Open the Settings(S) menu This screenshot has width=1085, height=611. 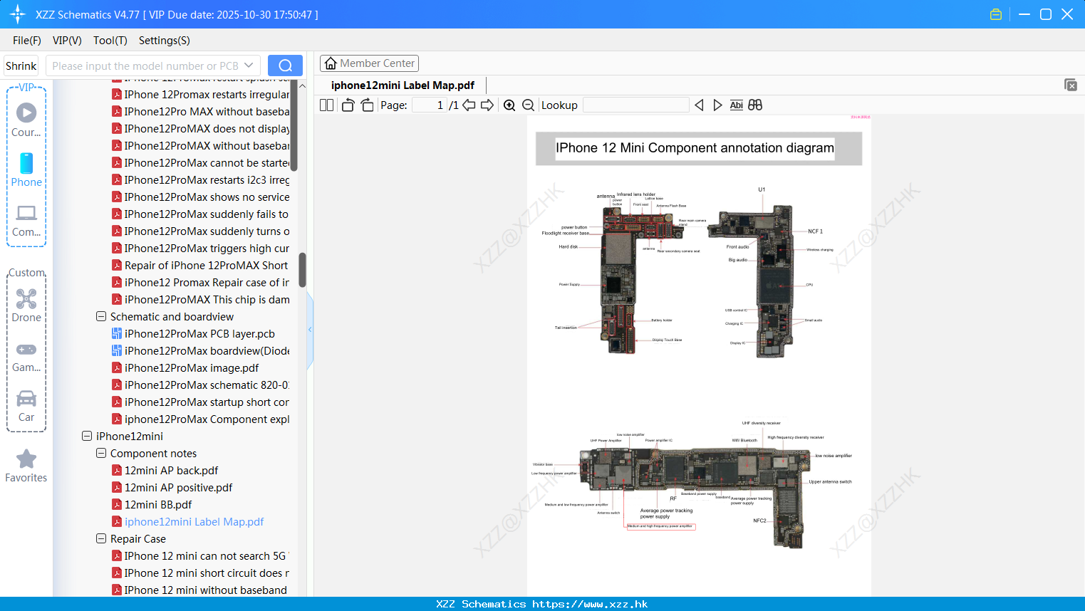[165, 41]
